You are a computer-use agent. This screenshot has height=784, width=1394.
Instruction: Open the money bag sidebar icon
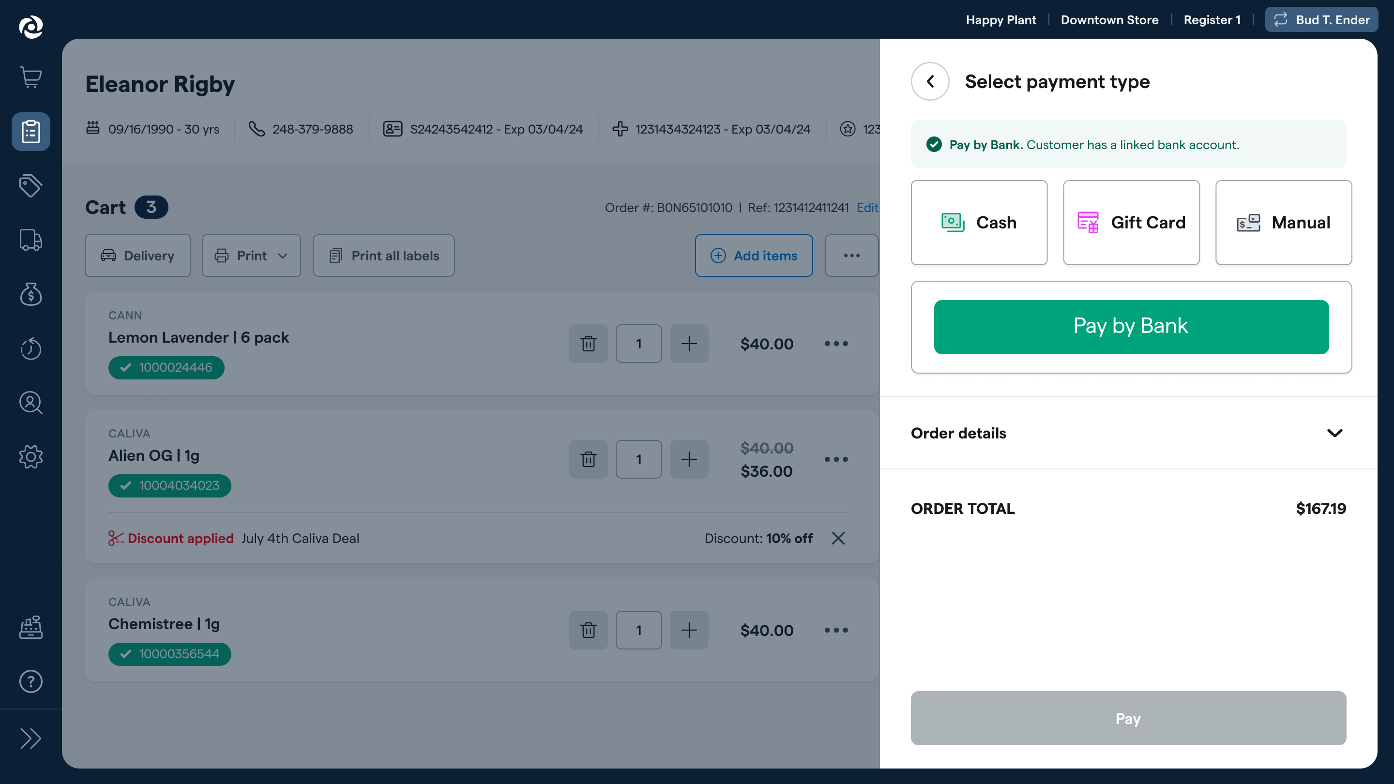(x=31, y=294)
